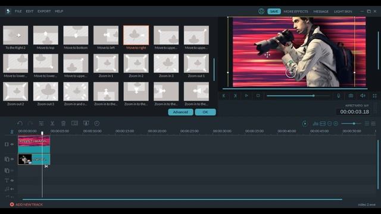Screen dimensions: 381x214
Task: Click the Filmora logo icon
Action: click(x=8, y=11)
